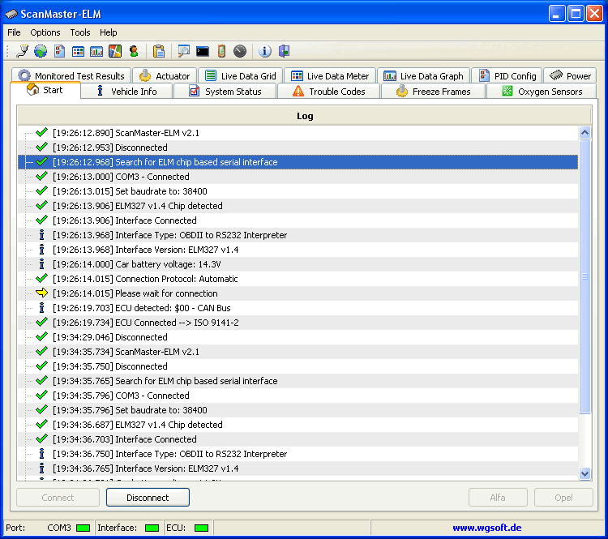
Task: Click the Oxygen Sensors green tab icon
Action: click(507, 91)
